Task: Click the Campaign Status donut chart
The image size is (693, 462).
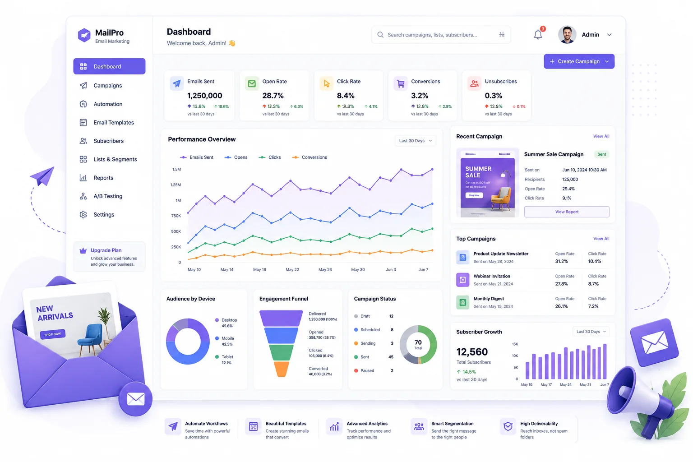Action: 418,345
